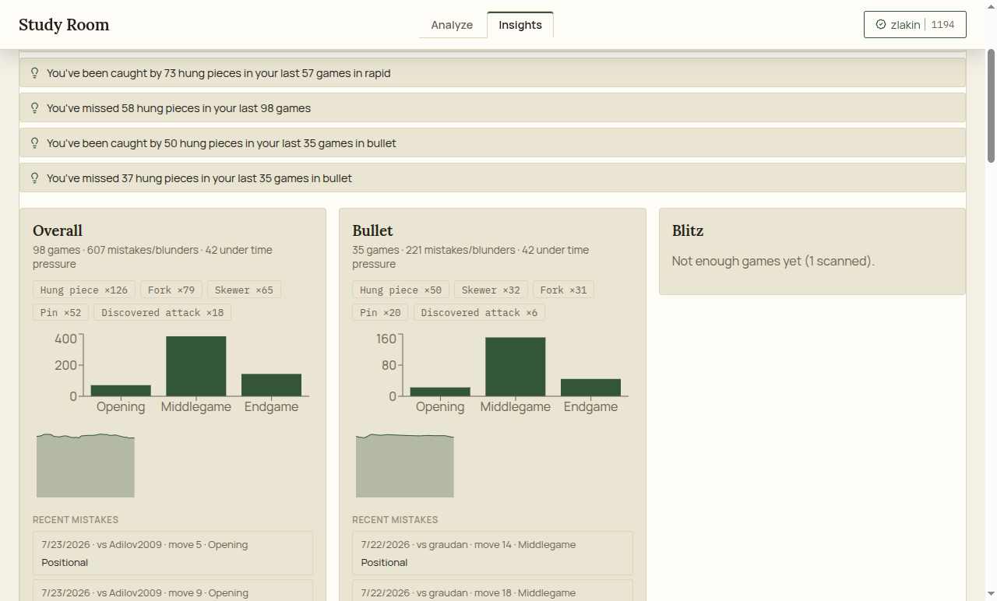Open insight about missed 58 hung pieces
Viewport: 997px width, 601px height.
tap(492, 108)
